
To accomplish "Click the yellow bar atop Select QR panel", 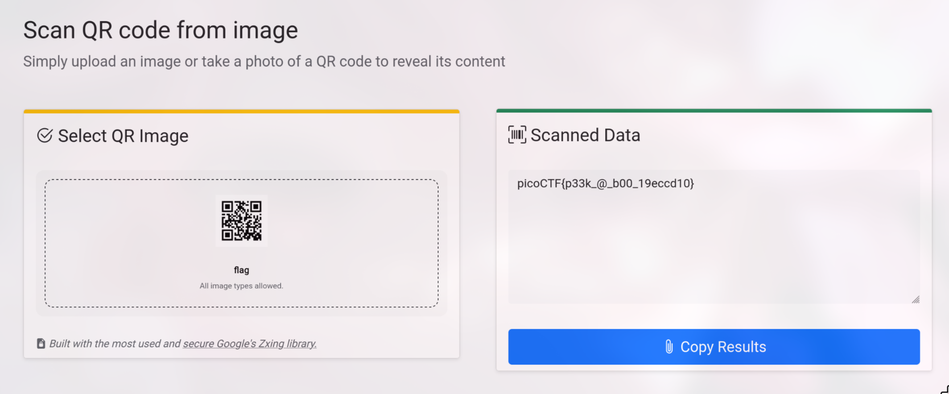I will (241, 111).
